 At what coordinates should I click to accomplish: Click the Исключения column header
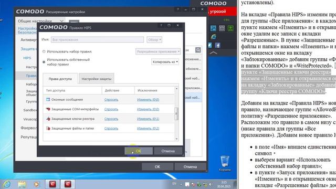click(x=155, y=90)
